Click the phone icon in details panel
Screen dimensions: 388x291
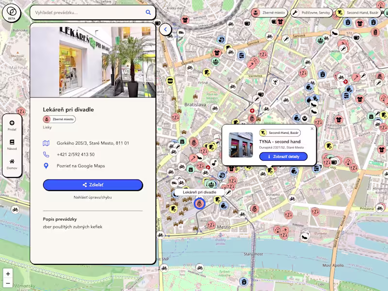pos(46,154)
